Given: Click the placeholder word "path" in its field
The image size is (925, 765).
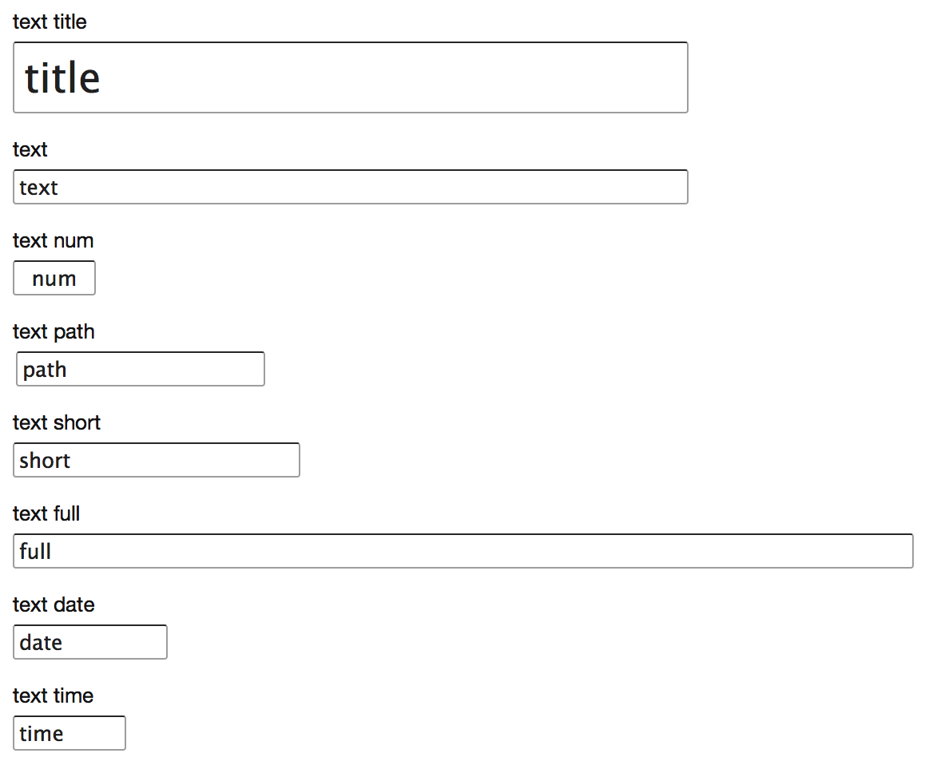Looking at the screenshot, I should [45, 371].
